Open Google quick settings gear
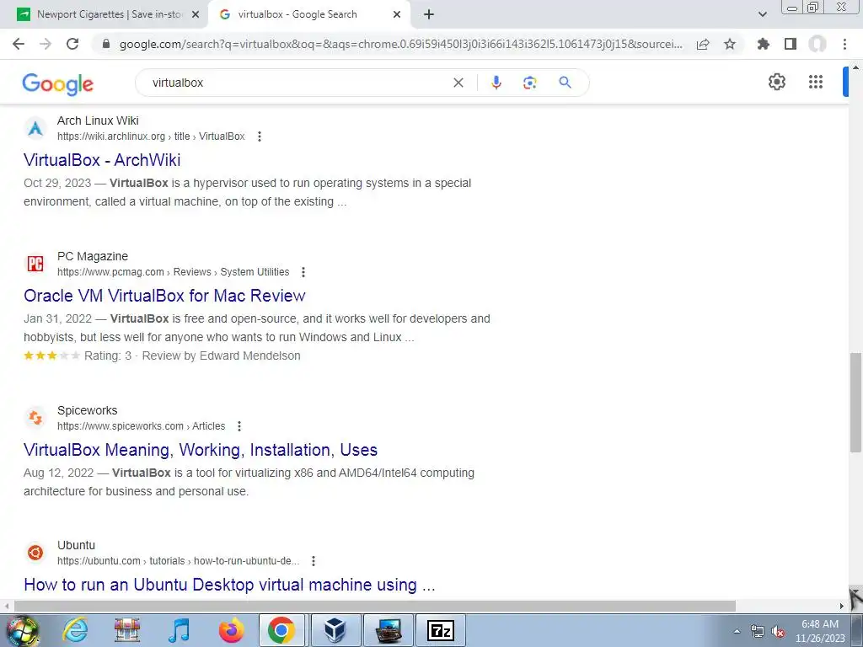 (776, 82)
